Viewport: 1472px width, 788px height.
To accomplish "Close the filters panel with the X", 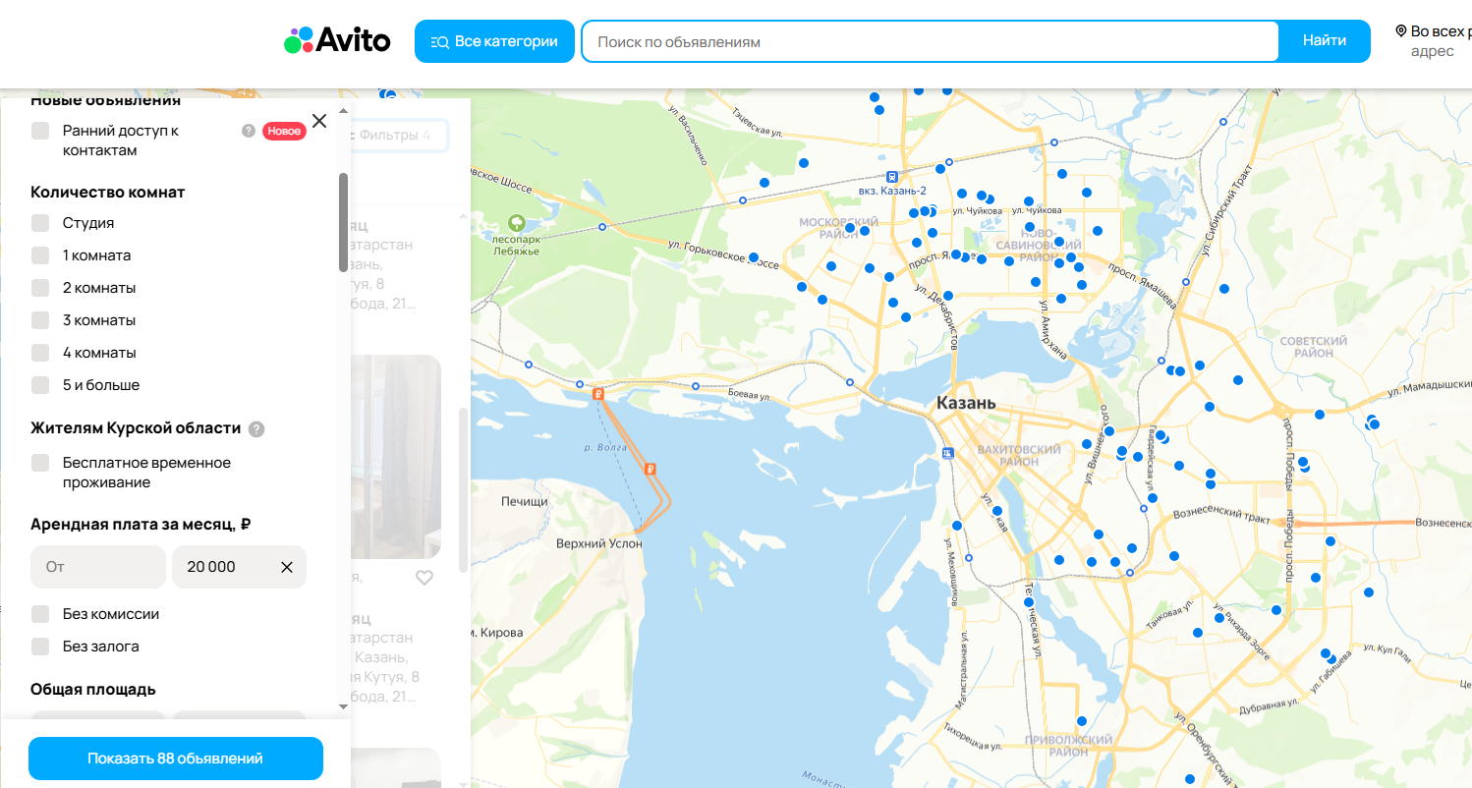I will click(x=319, y=121).
